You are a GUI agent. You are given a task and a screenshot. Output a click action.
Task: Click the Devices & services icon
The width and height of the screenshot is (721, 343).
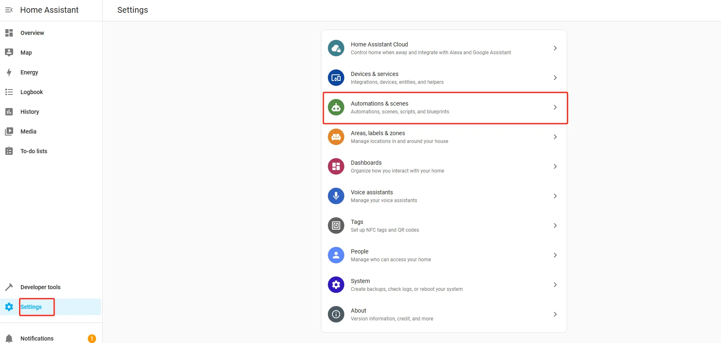coord(336,78)
